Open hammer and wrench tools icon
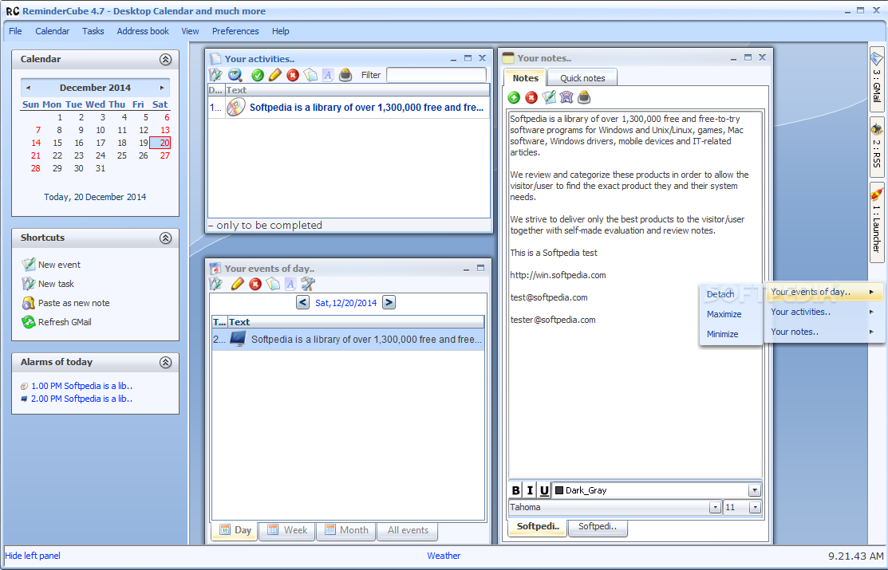Screen dimensions: 888x570 pyautogui.click(x=308, y=284)
